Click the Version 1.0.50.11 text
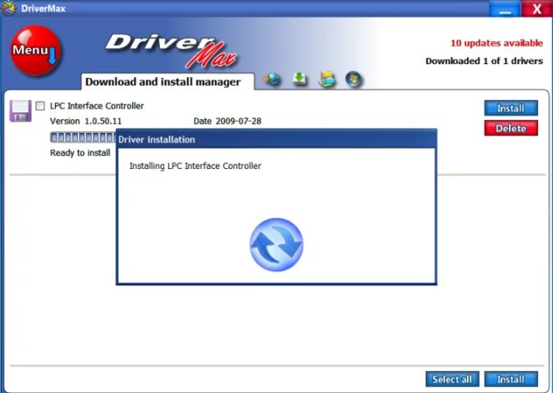The width and height of the screenshot is (553, 393). pos(85,121)
